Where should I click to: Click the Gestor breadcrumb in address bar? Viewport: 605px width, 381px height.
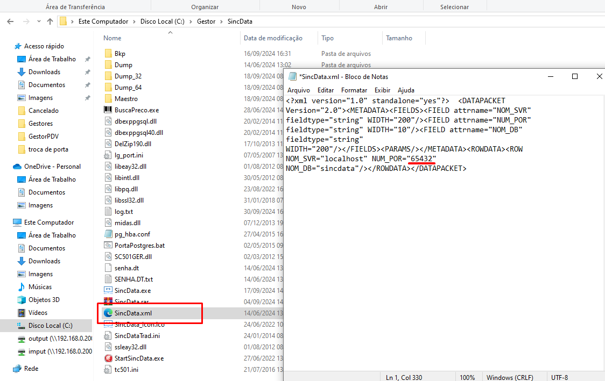coord(206,21)
